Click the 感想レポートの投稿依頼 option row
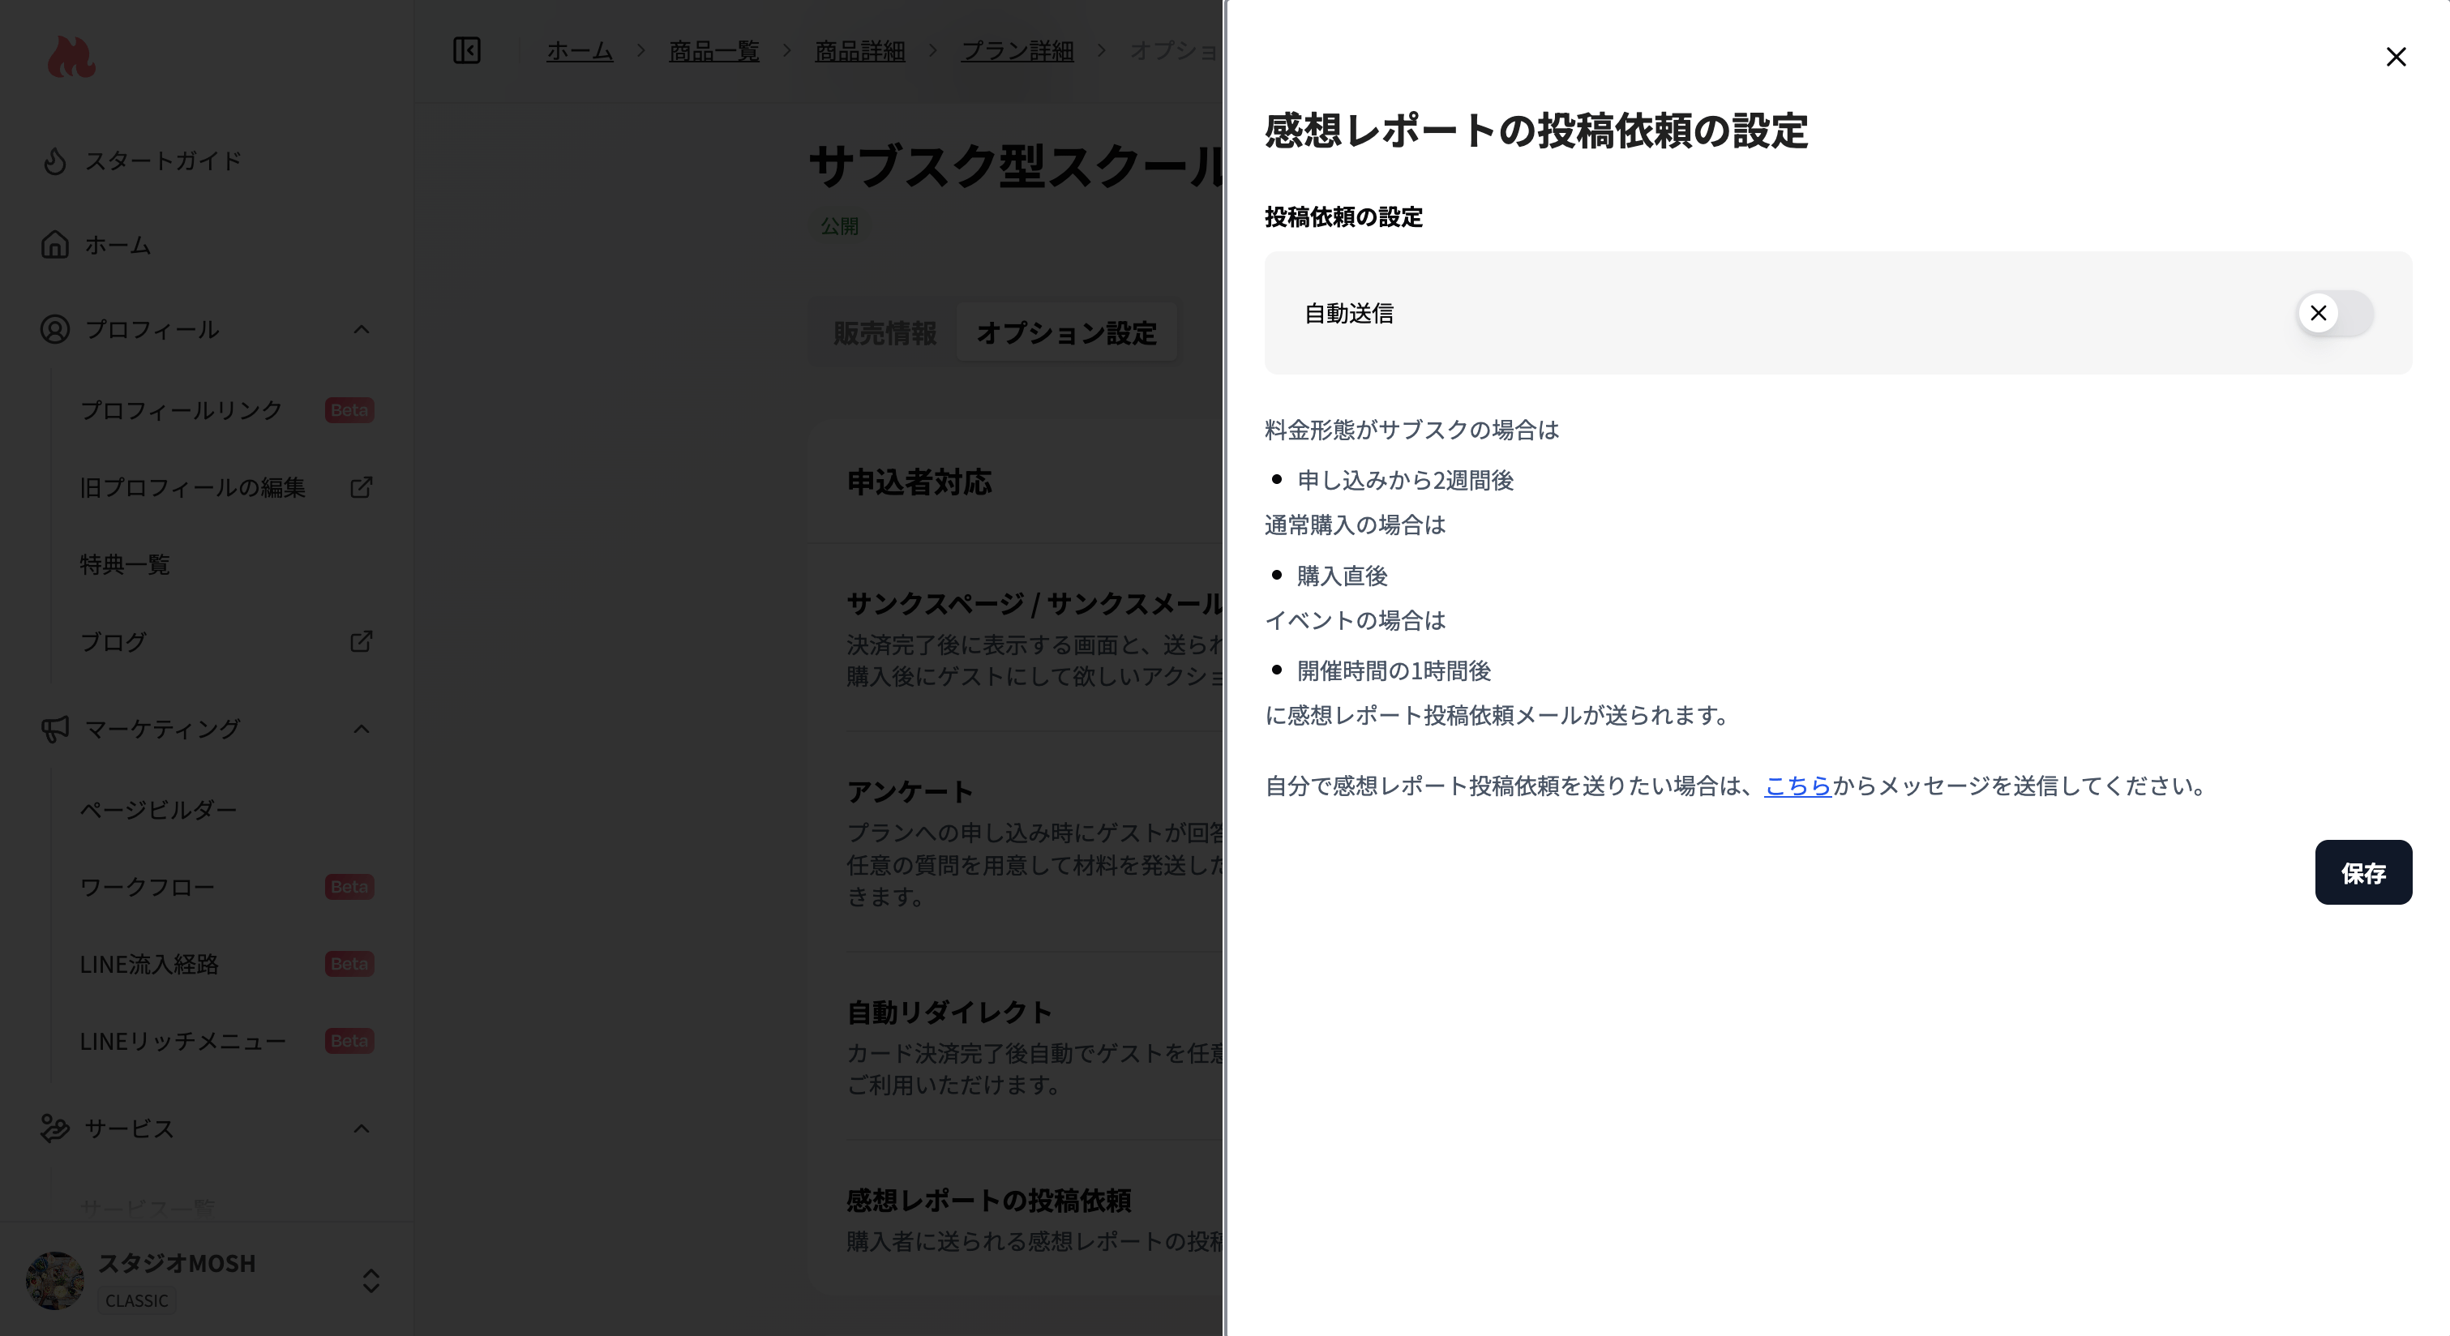Image resolution: width=2450 pixels, height=1336 pixels. (1034, 1219)
